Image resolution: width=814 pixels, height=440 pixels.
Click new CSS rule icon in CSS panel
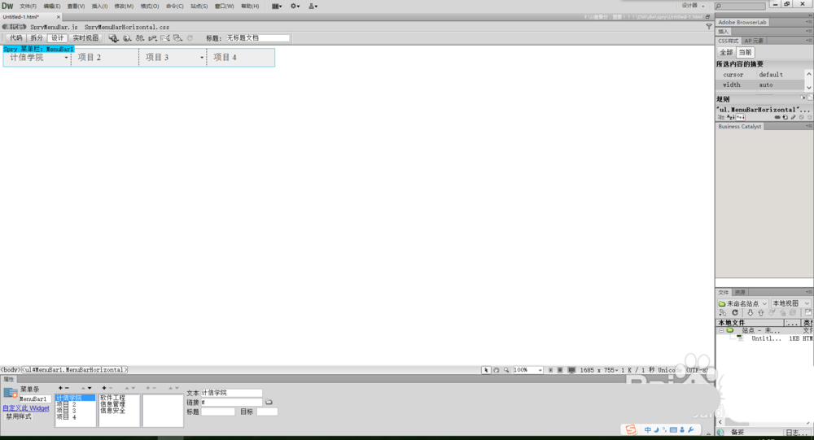785,117
